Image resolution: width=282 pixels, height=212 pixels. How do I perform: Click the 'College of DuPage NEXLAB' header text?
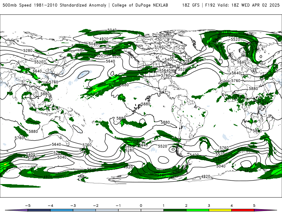(140, 5)
